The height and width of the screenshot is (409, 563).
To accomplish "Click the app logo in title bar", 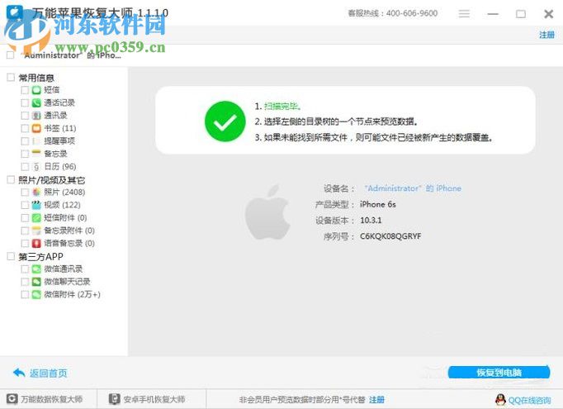I will click(x=14, y=12).
